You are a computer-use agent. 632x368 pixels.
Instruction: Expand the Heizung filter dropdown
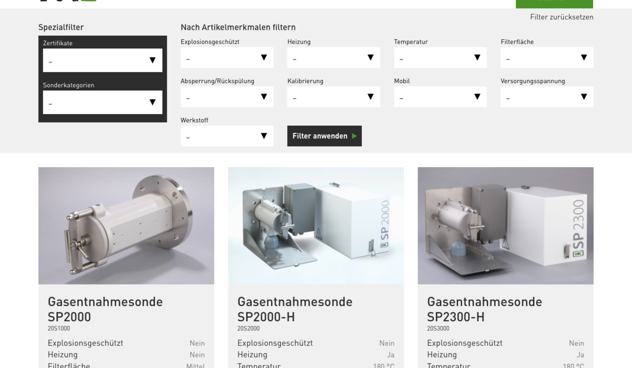[333, 58]
